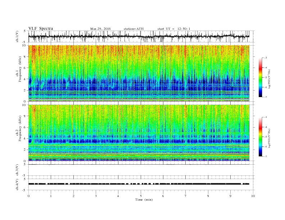Click the "5" tick on the time axis

[141, 196]
